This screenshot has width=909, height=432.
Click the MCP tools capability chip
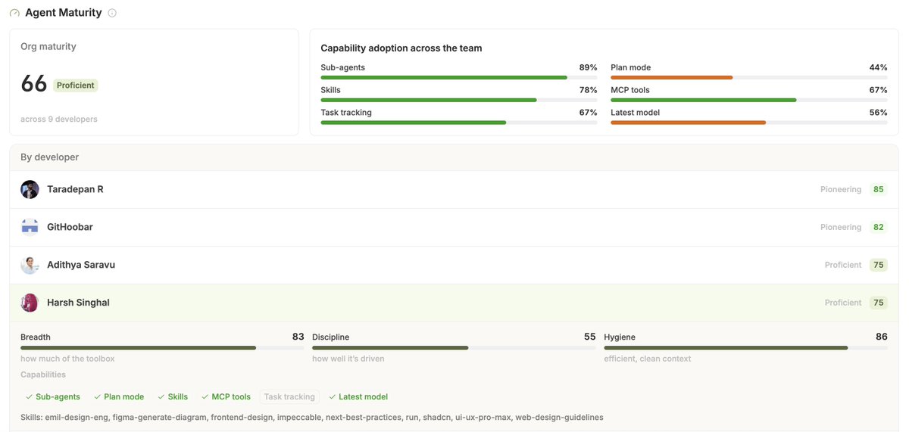coord(226,396)
